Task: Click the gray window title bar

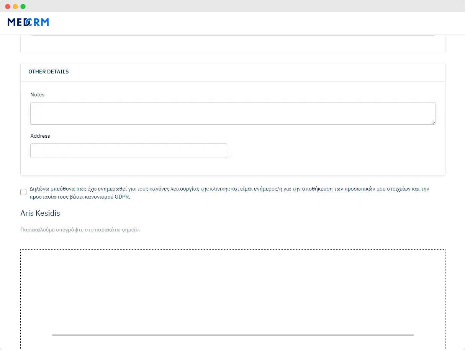Action: (x=232, y=6)
